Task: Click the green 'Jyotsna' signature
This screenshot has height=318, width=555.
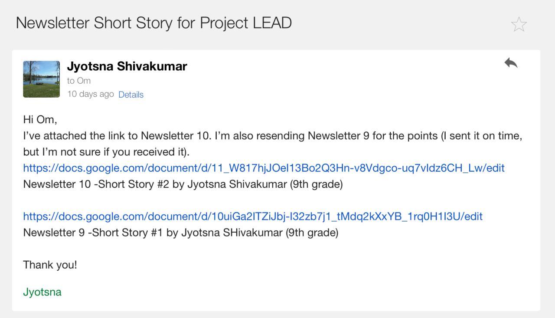Action: pos(42,292)
